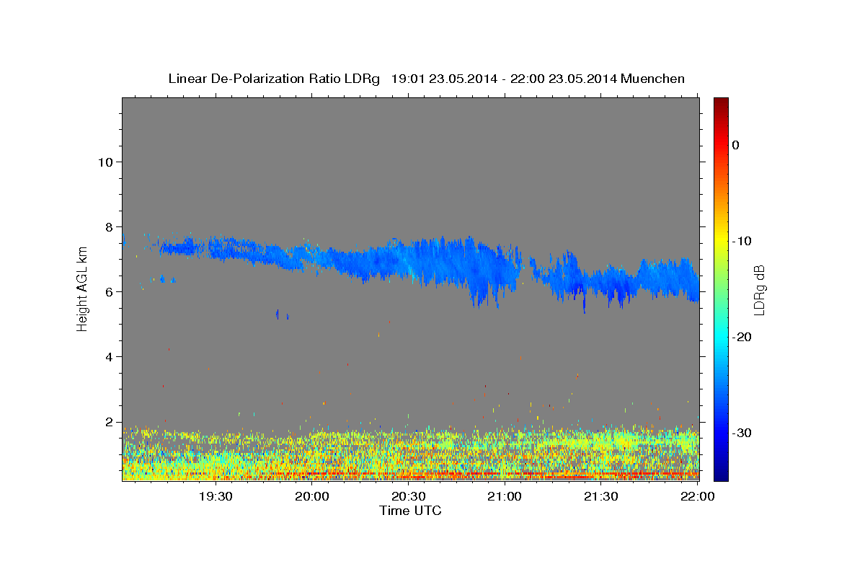Image resolution: width=865 pixels, height=577 pixels.
Task: Click the 'Time UTC' axis label
Action: [x=410, y=511]
